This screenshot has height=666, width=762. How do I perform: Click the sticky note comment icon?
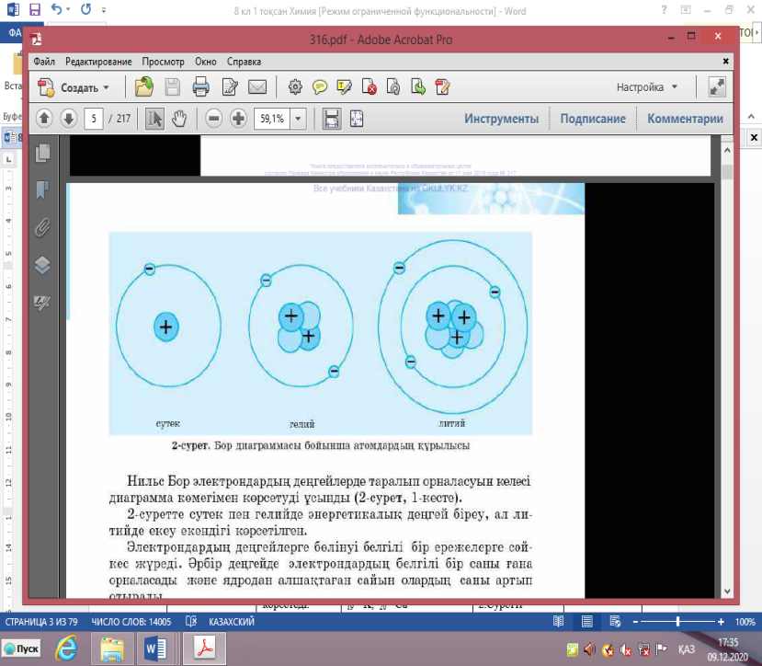click(320, 87)
